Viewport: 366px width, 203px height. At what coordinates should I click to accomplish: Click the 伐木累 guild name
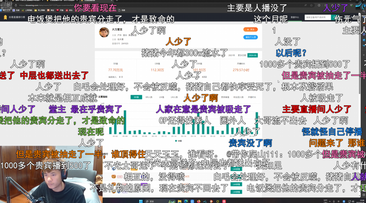point(120,39)
